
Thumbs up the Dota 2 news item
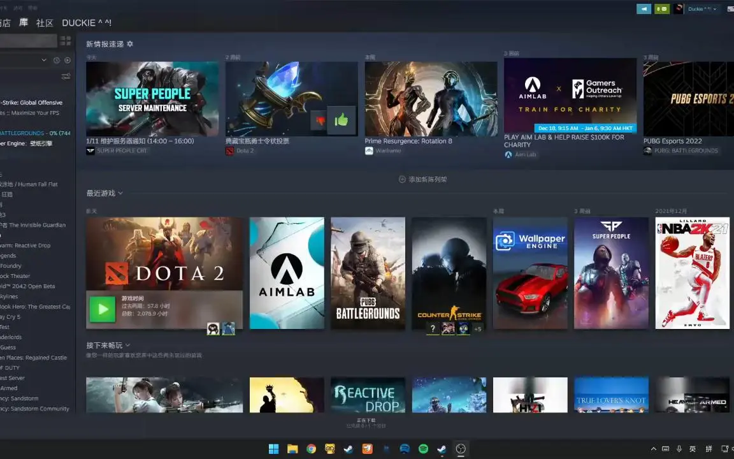point(342,120)
